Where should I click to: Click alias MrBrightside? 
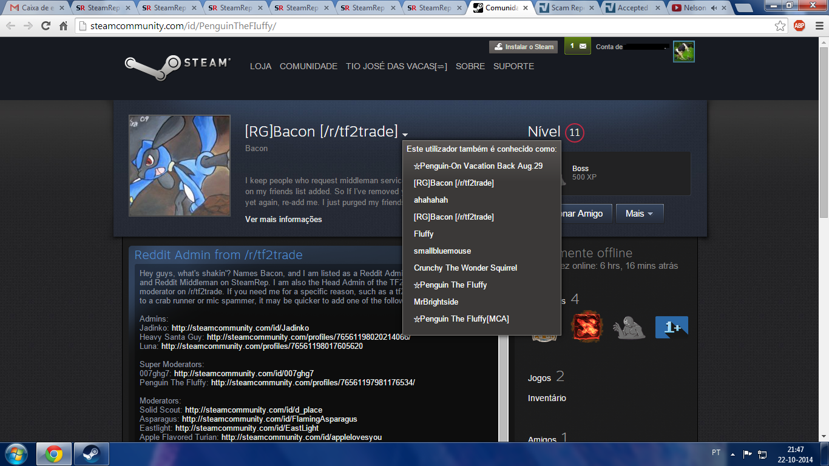(x=436, y=302)
